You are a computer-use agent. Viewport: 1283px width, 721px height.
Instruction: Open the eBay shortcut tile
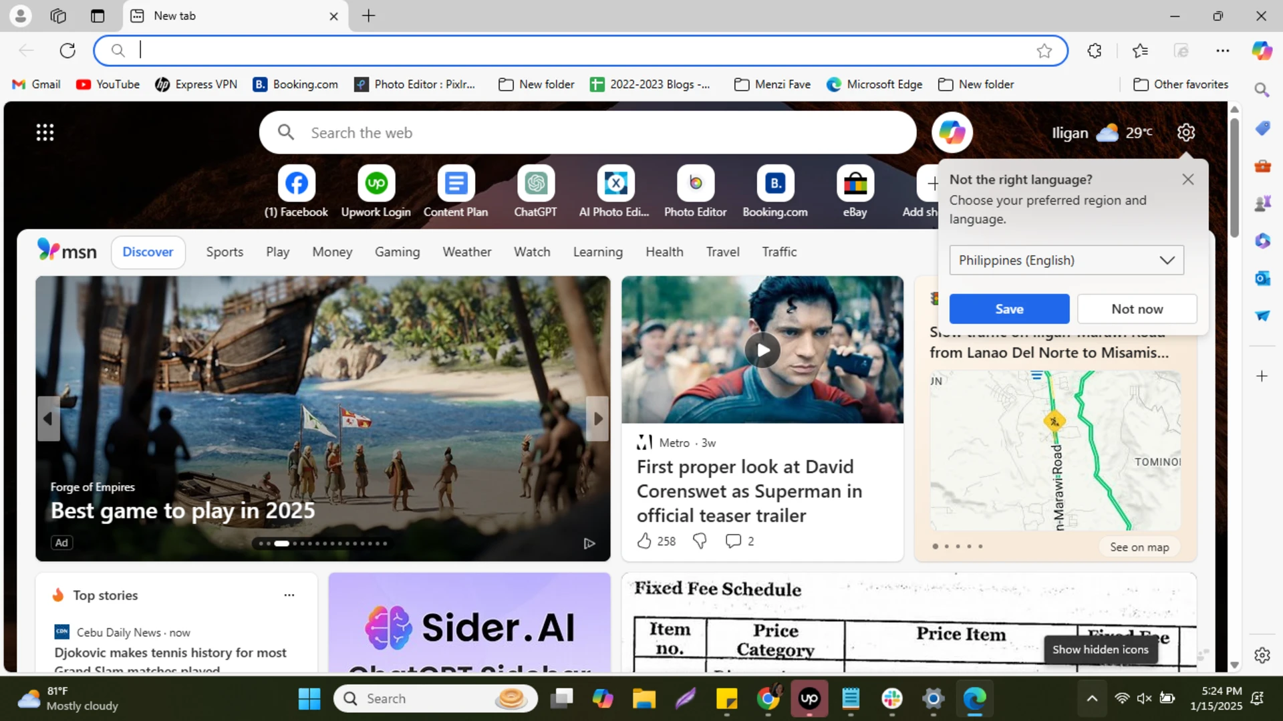855,190
